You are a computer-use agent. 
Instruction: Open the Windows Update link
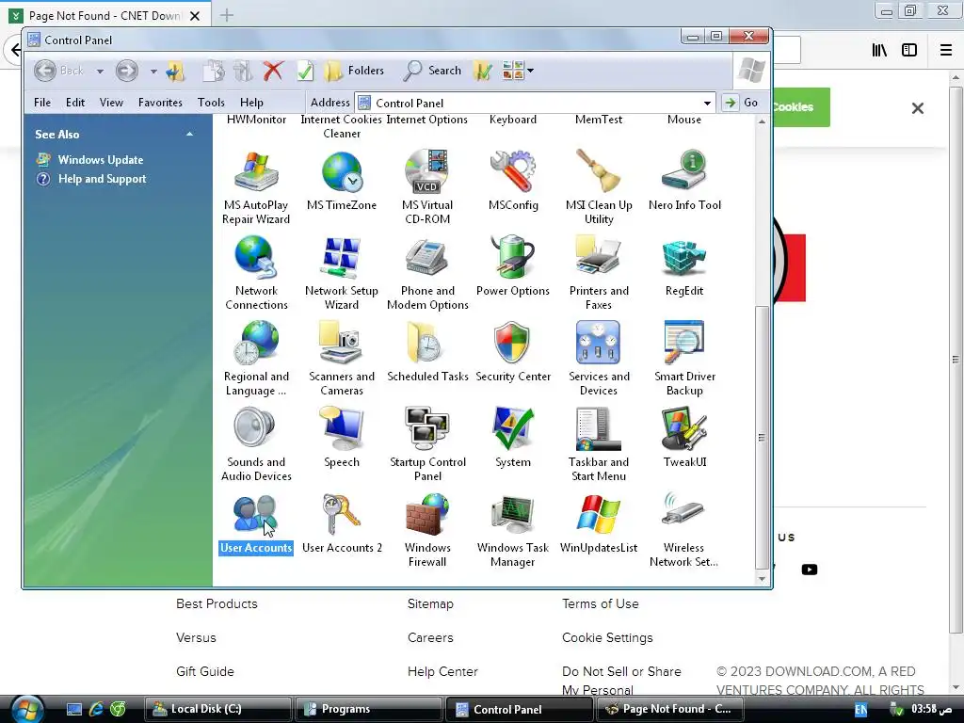[x=100, y=160]
